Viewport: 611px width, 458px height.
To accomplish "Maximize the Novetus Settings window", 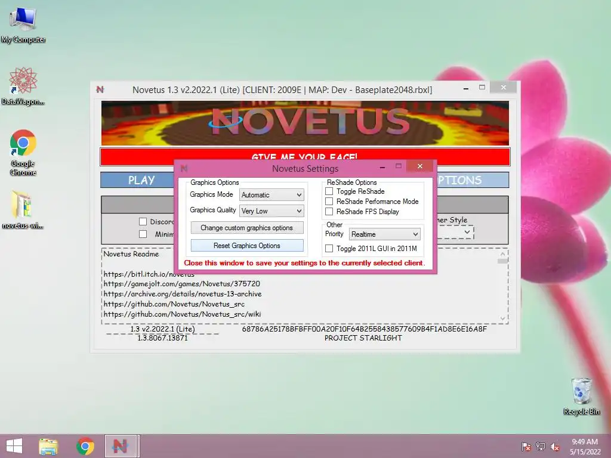I will pos(398,166).
